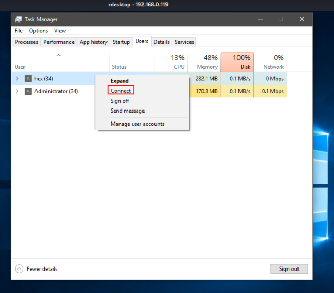
Task: Select Sign off in context menu
Action: click(x=120, y=101)
